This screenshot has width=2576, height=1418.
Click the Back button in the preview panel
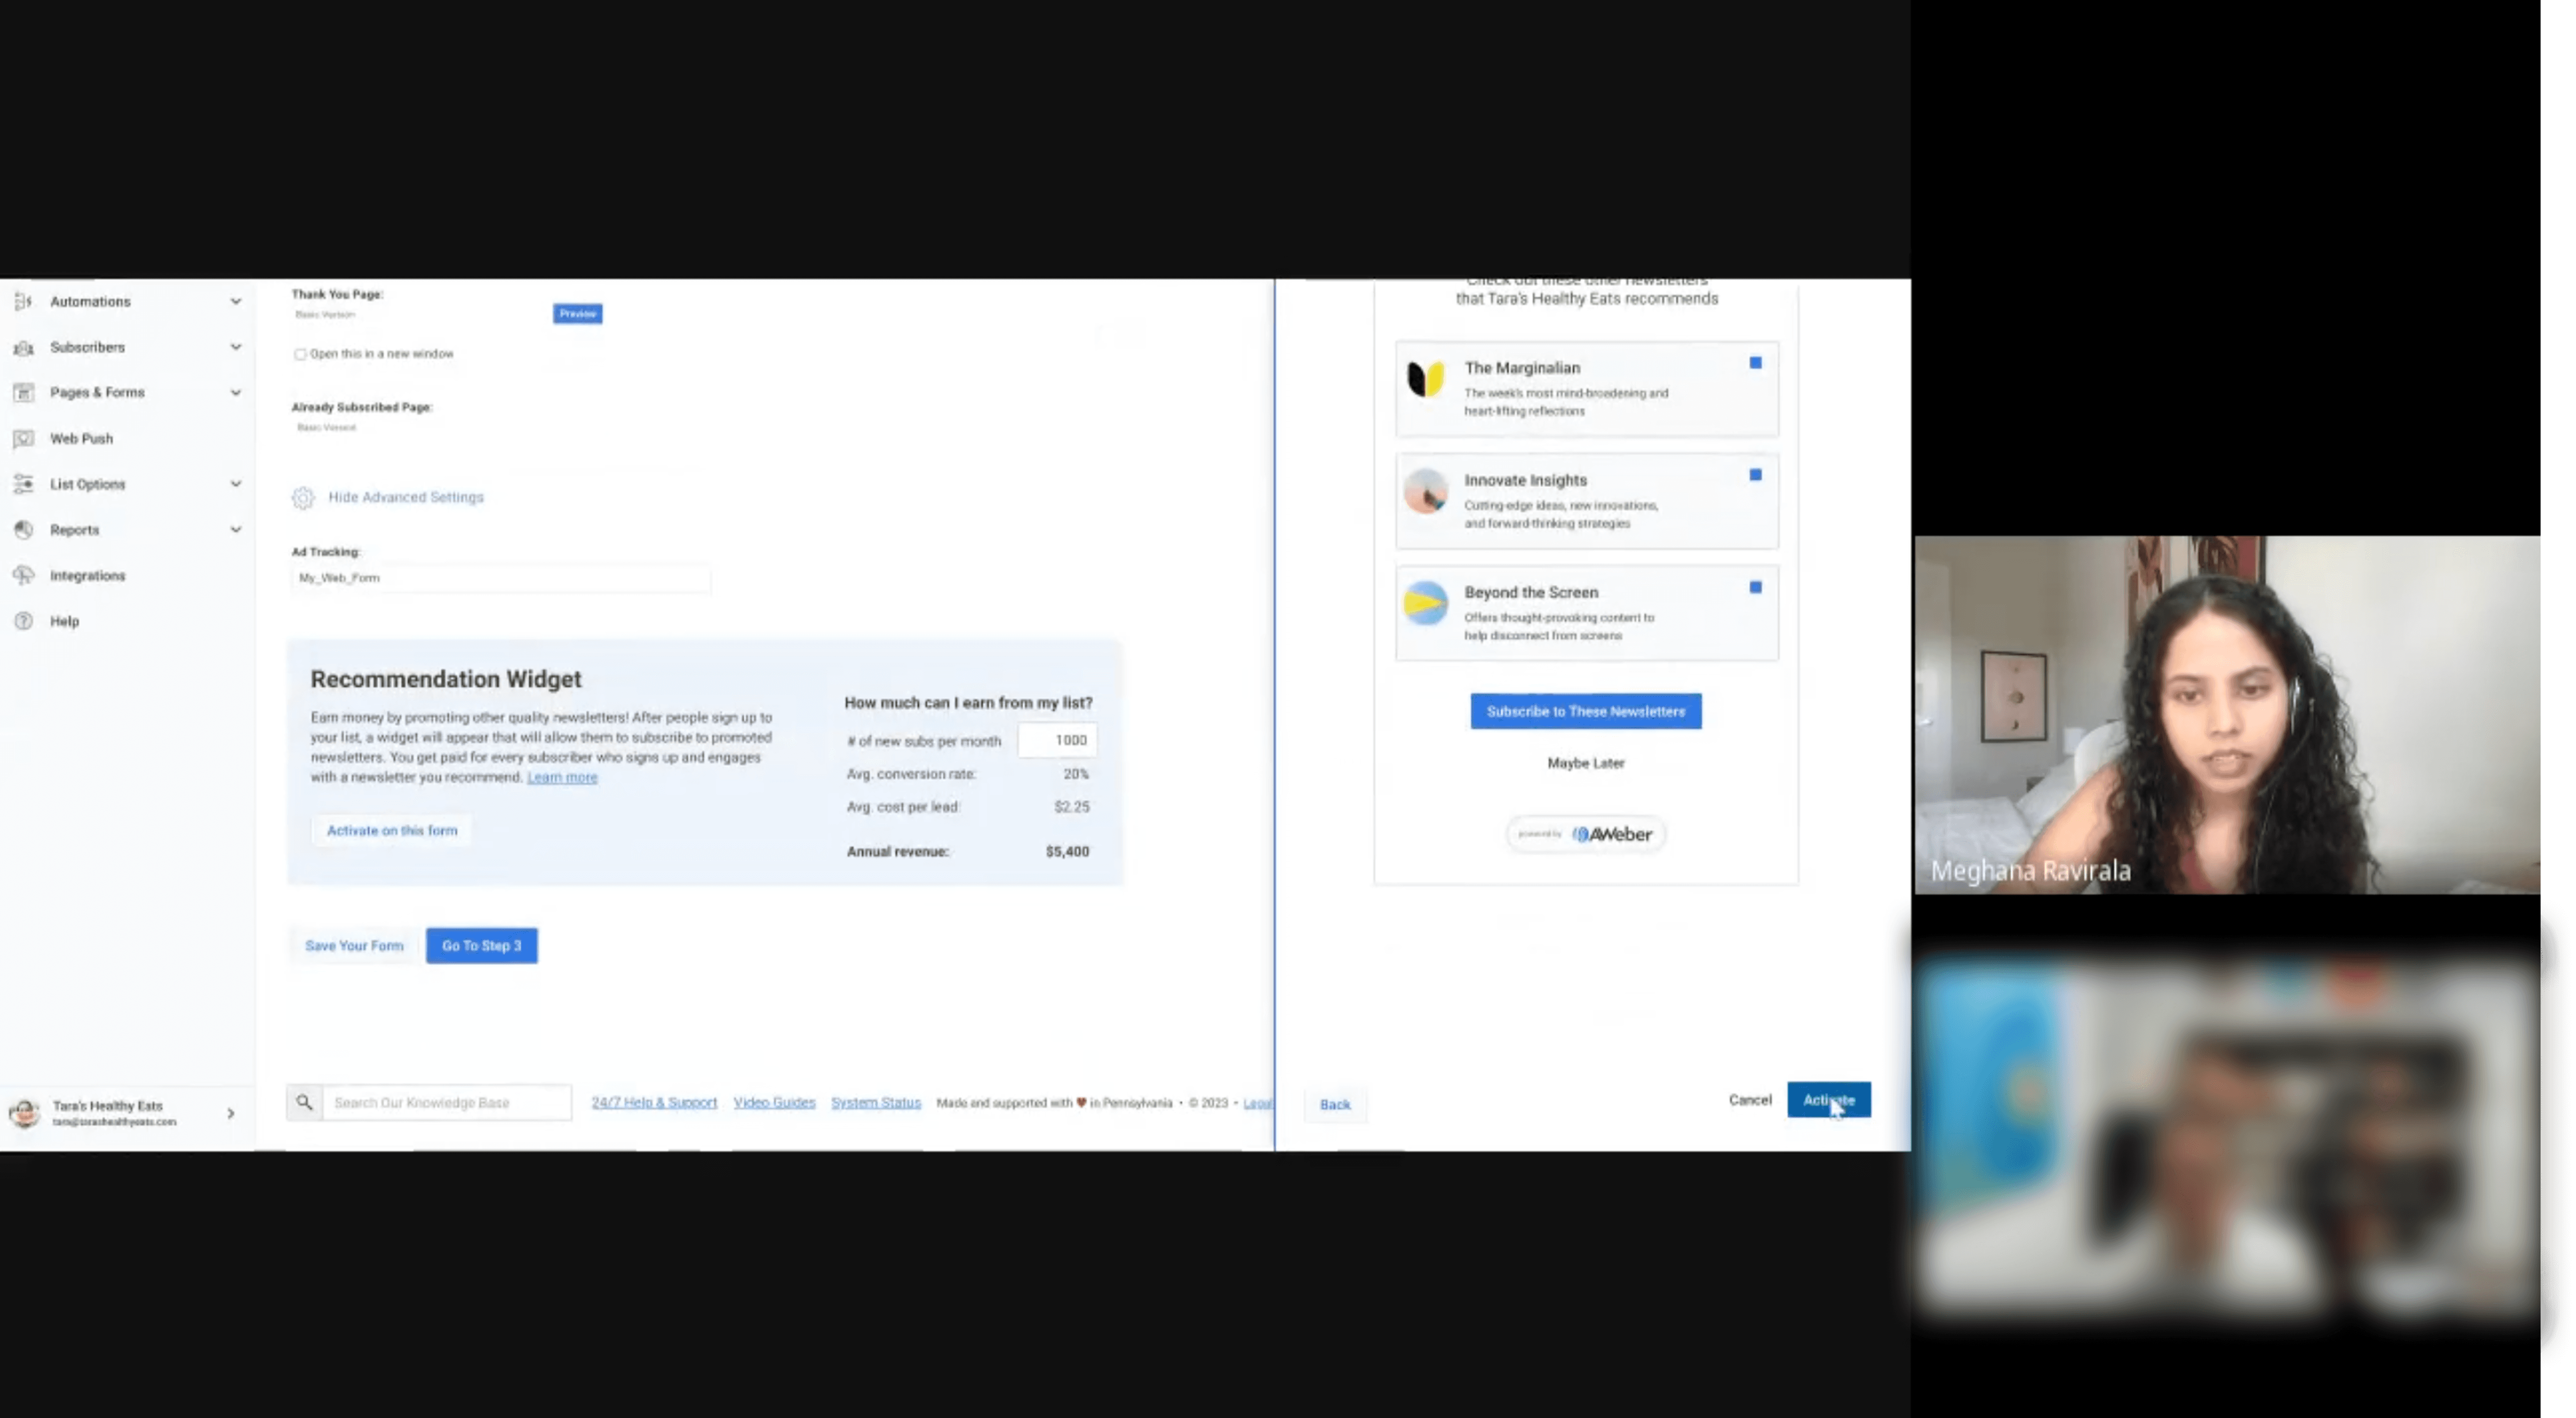click(1334, 1104)
